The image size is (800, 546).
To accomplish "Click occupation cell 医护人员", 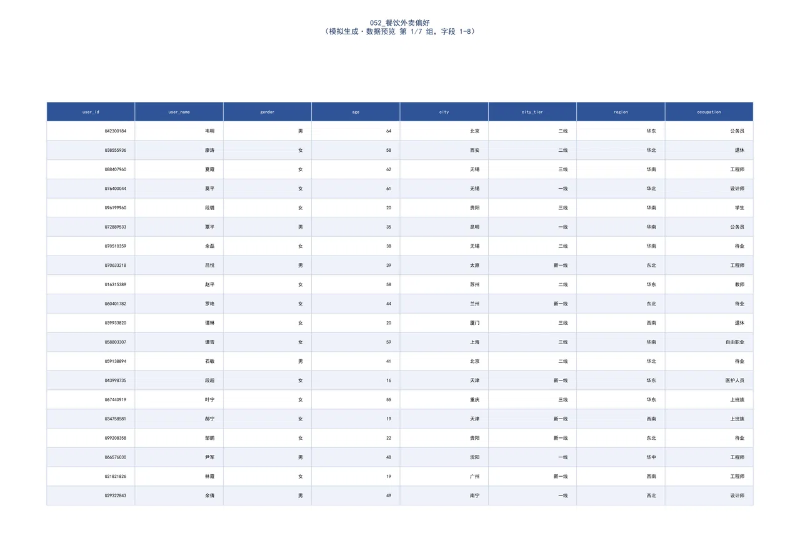I will [709, 380].
